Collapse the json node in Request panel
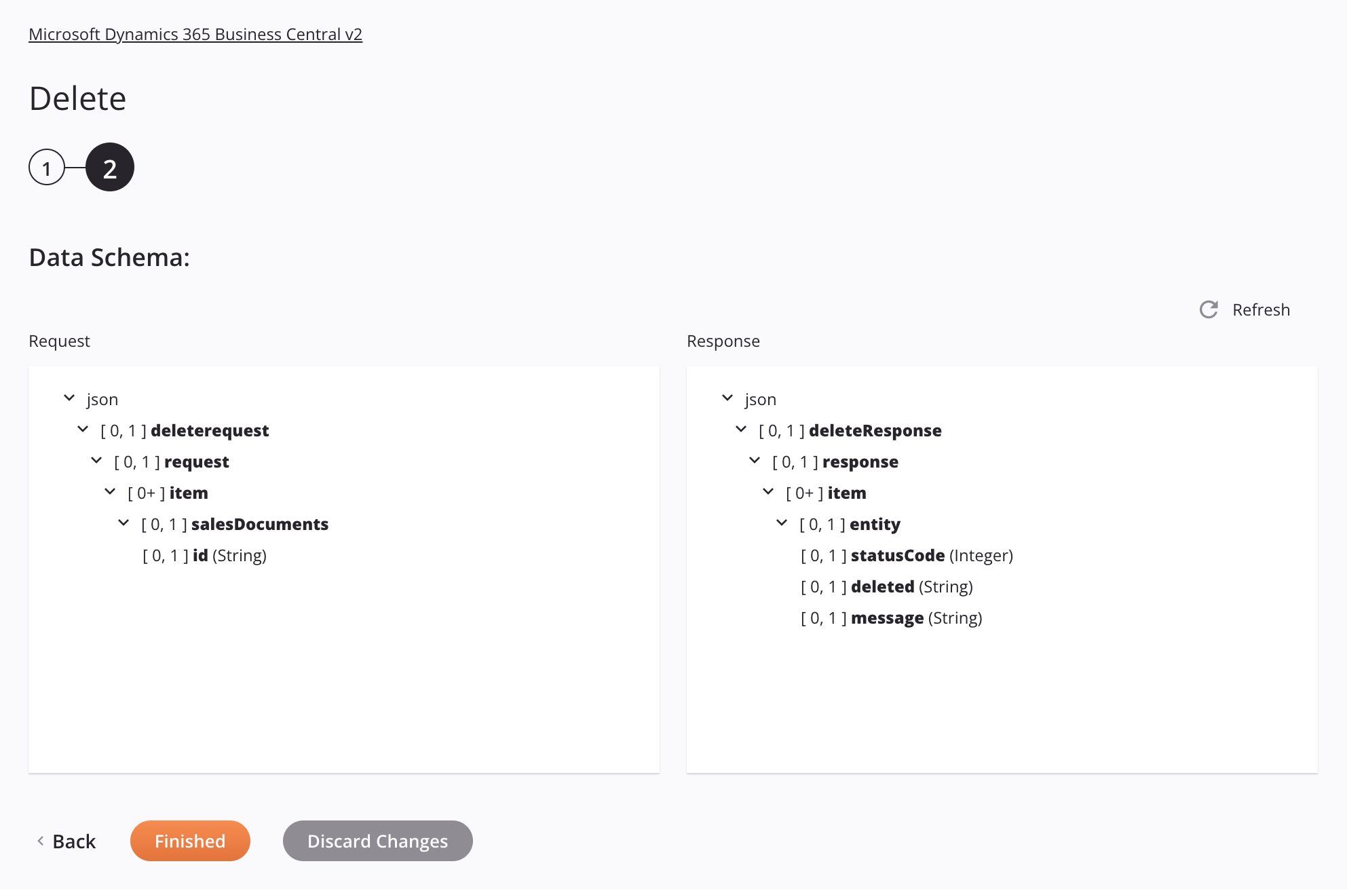 click(67, 398)
